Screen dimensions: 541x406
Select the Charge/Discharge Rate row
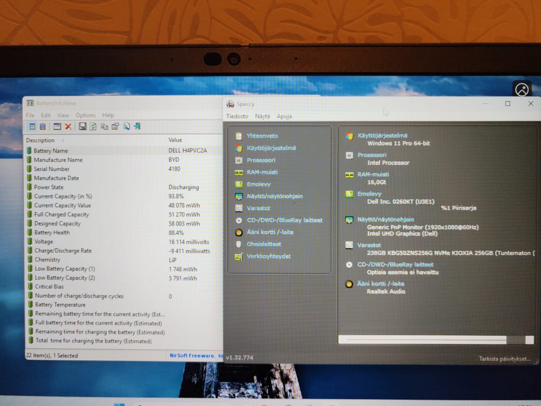(x=124, y=250)
